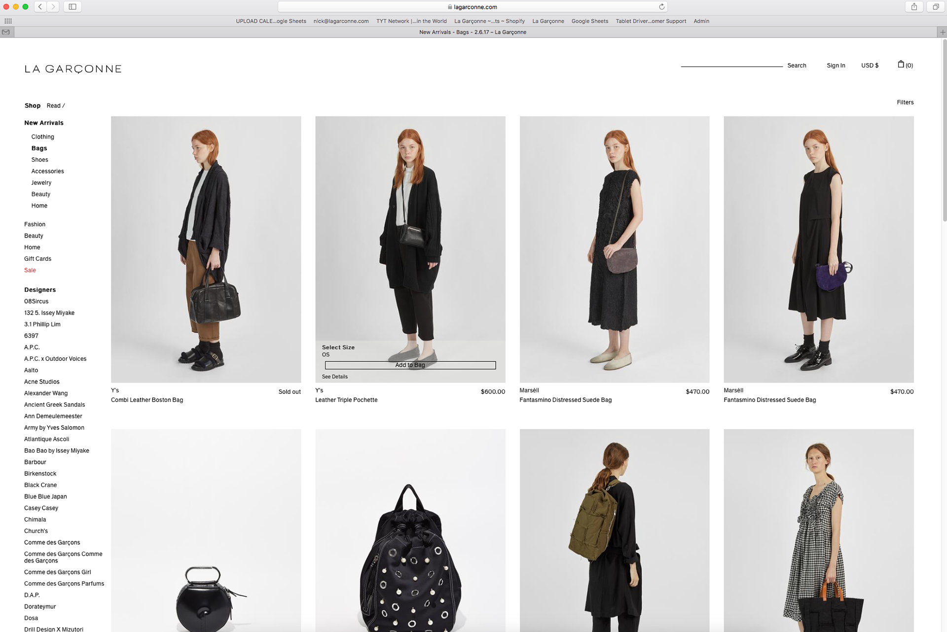The image size is (947, 632).
Task: Click the new tab plus button
Action: tap(942, 33)
